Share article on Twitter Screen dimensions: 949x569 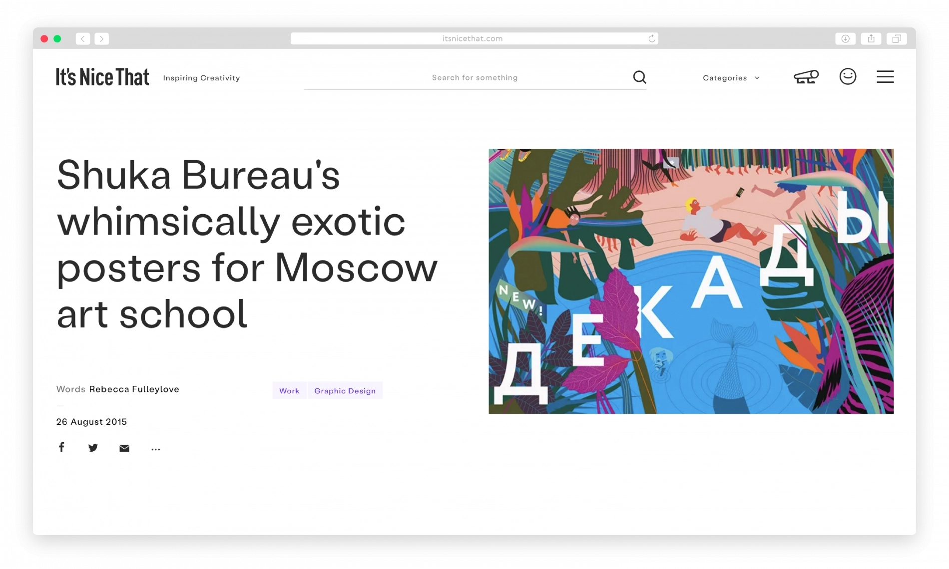pos(93,447)
